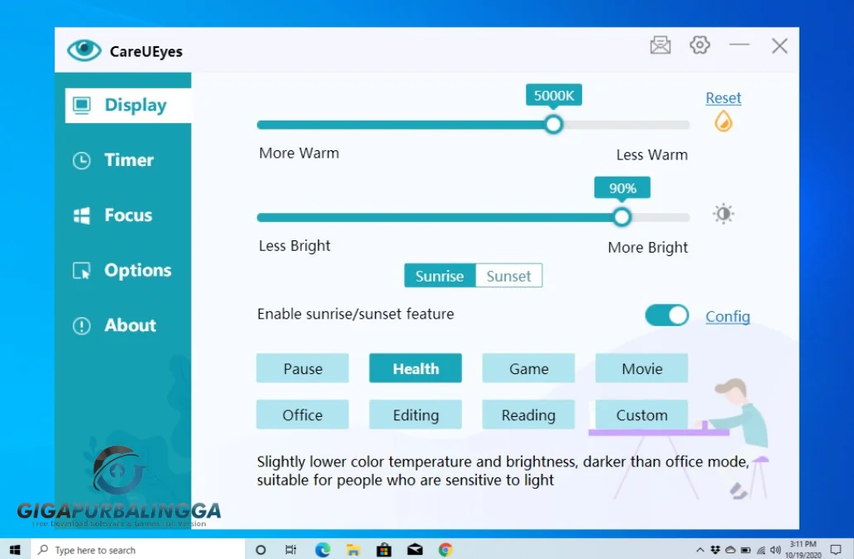
Task: Launch Google Chrome from taskbar
Action: point(446,550)
